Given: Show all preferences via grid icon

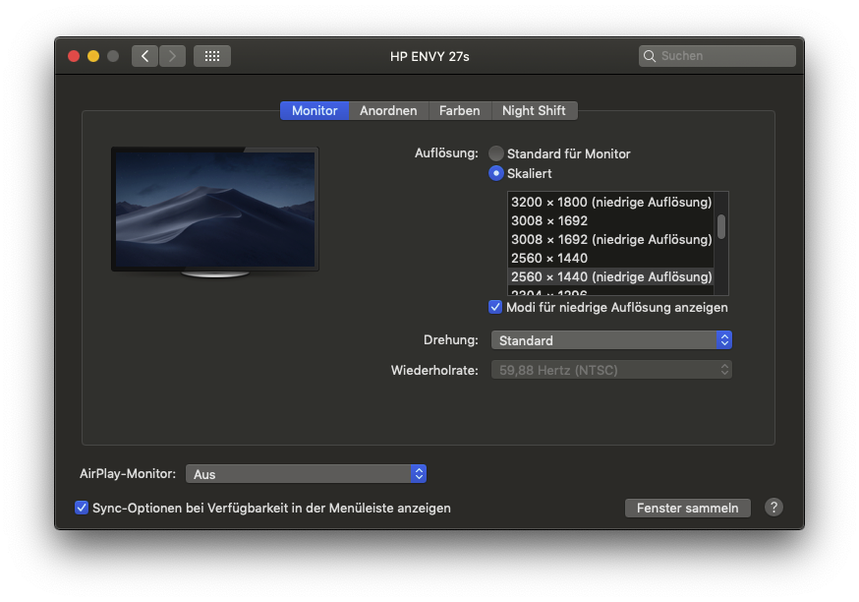Looking at the screenshot, I should [x=212, y=56].
